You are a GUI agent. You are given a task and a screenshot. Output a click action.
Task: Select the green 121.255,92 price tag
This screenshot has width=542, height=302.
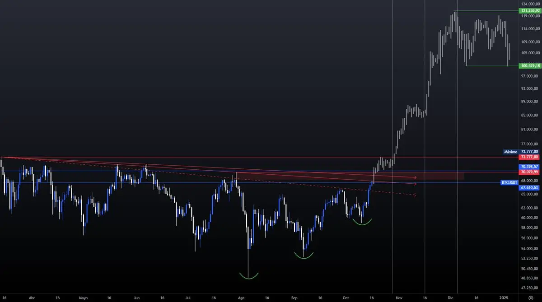click(x=530, y=10)
